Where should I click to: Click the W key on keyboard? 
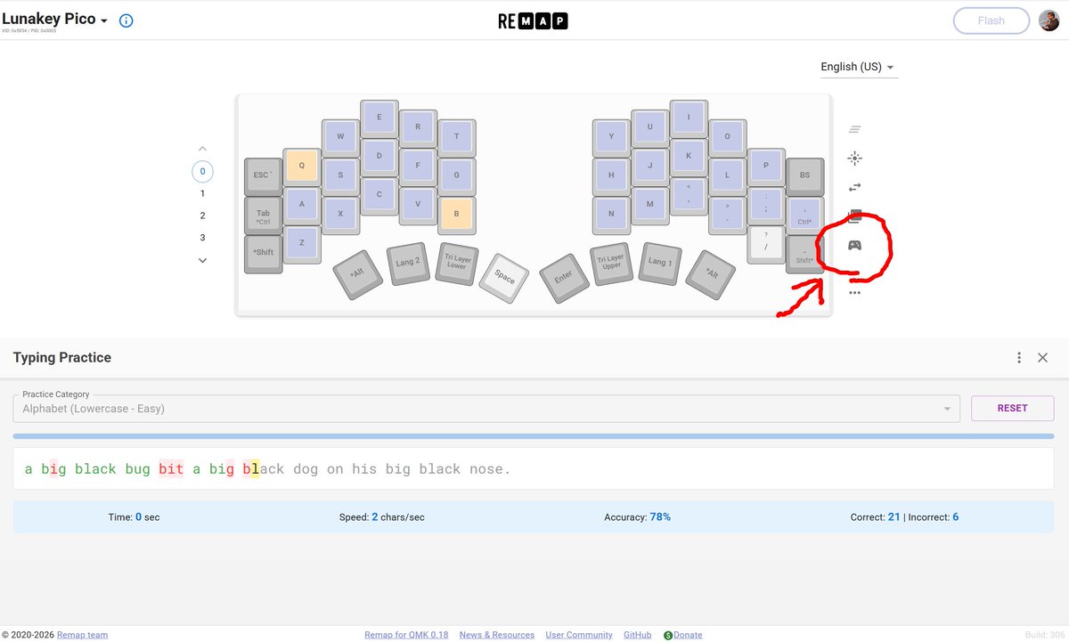[340, 138]
